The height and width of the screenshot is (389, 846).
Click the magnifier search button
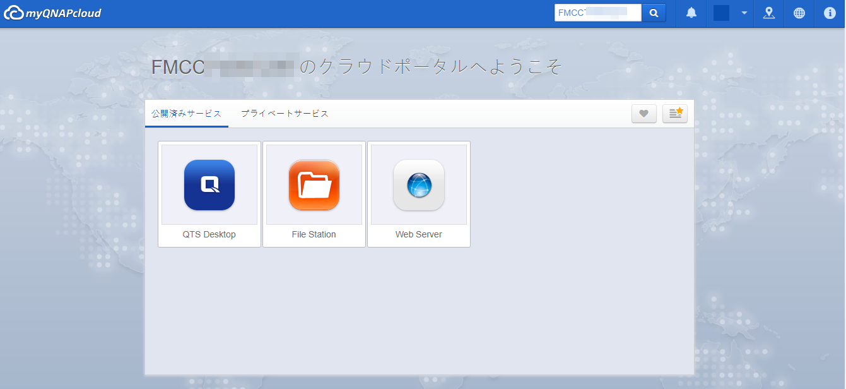point(654,13)
